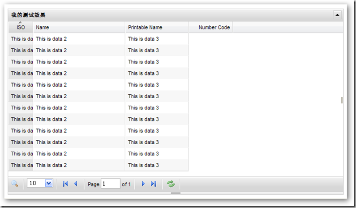The image size is (356, 208).
Task: Click the grid title bar caption text
Action: coord(28,15)
